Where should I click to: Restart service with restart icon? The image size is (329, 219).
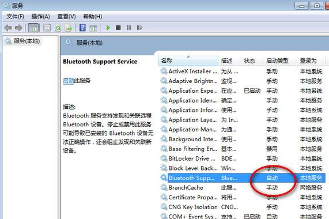click(139, 28)
